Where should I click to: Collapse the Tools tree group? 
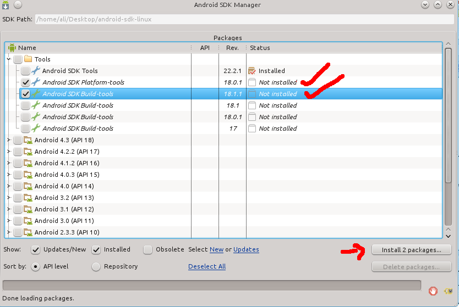(x=9, y=59)
